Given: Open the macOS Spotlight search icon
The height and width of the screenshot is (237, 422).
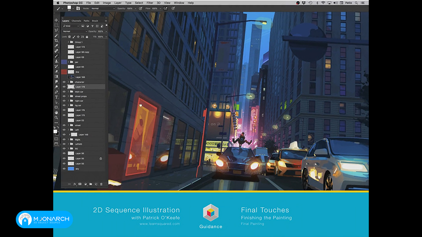Looking at the screenshot, I should pos(357,3).
